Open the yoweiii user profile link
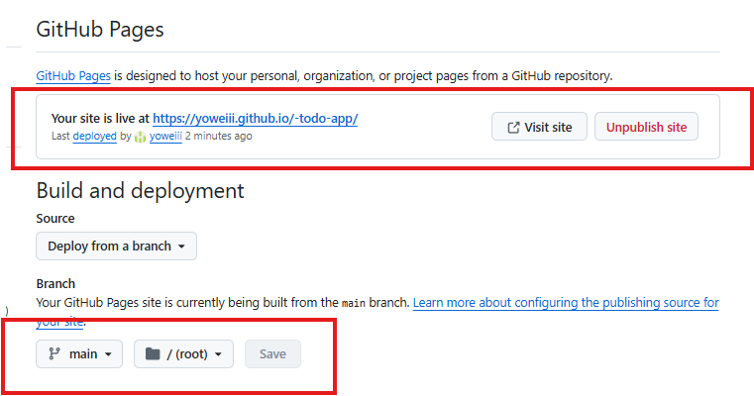This screenshot has height=396, width=754. pos(165,136)
